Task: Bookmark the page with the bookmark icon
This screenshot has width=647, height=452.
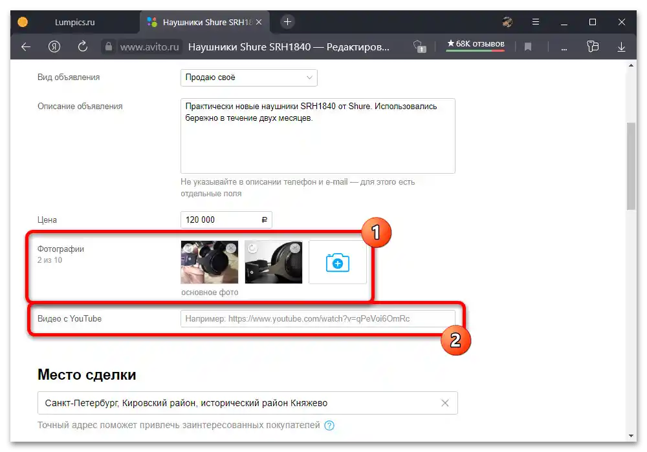Action: coord(528,47)
